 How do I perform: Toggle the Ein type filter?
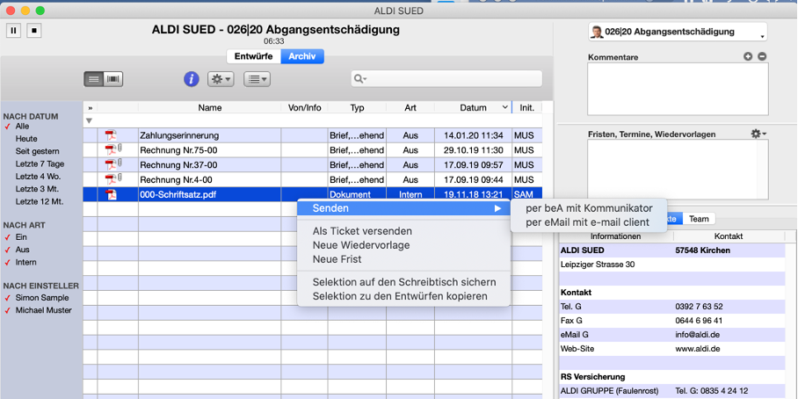coord(21,237)
